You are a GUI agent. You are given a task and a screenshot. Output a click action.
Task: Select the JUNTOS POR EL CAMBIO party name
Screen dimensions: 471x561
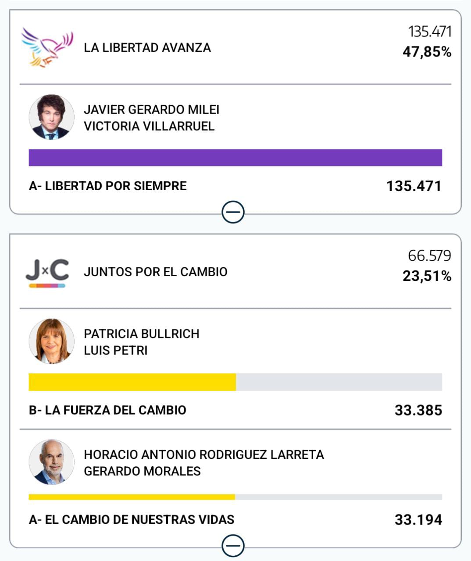click(155, 272)
